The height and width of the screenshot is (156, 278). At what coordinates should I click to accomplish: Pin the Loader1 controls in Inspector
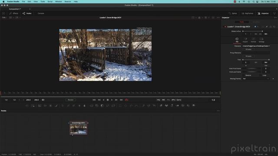point(267,27)
